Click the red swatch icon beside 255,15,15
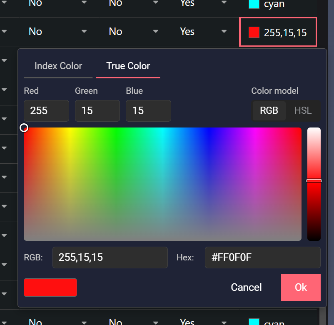Screen dimensions: 334x325 pos(254,32)
